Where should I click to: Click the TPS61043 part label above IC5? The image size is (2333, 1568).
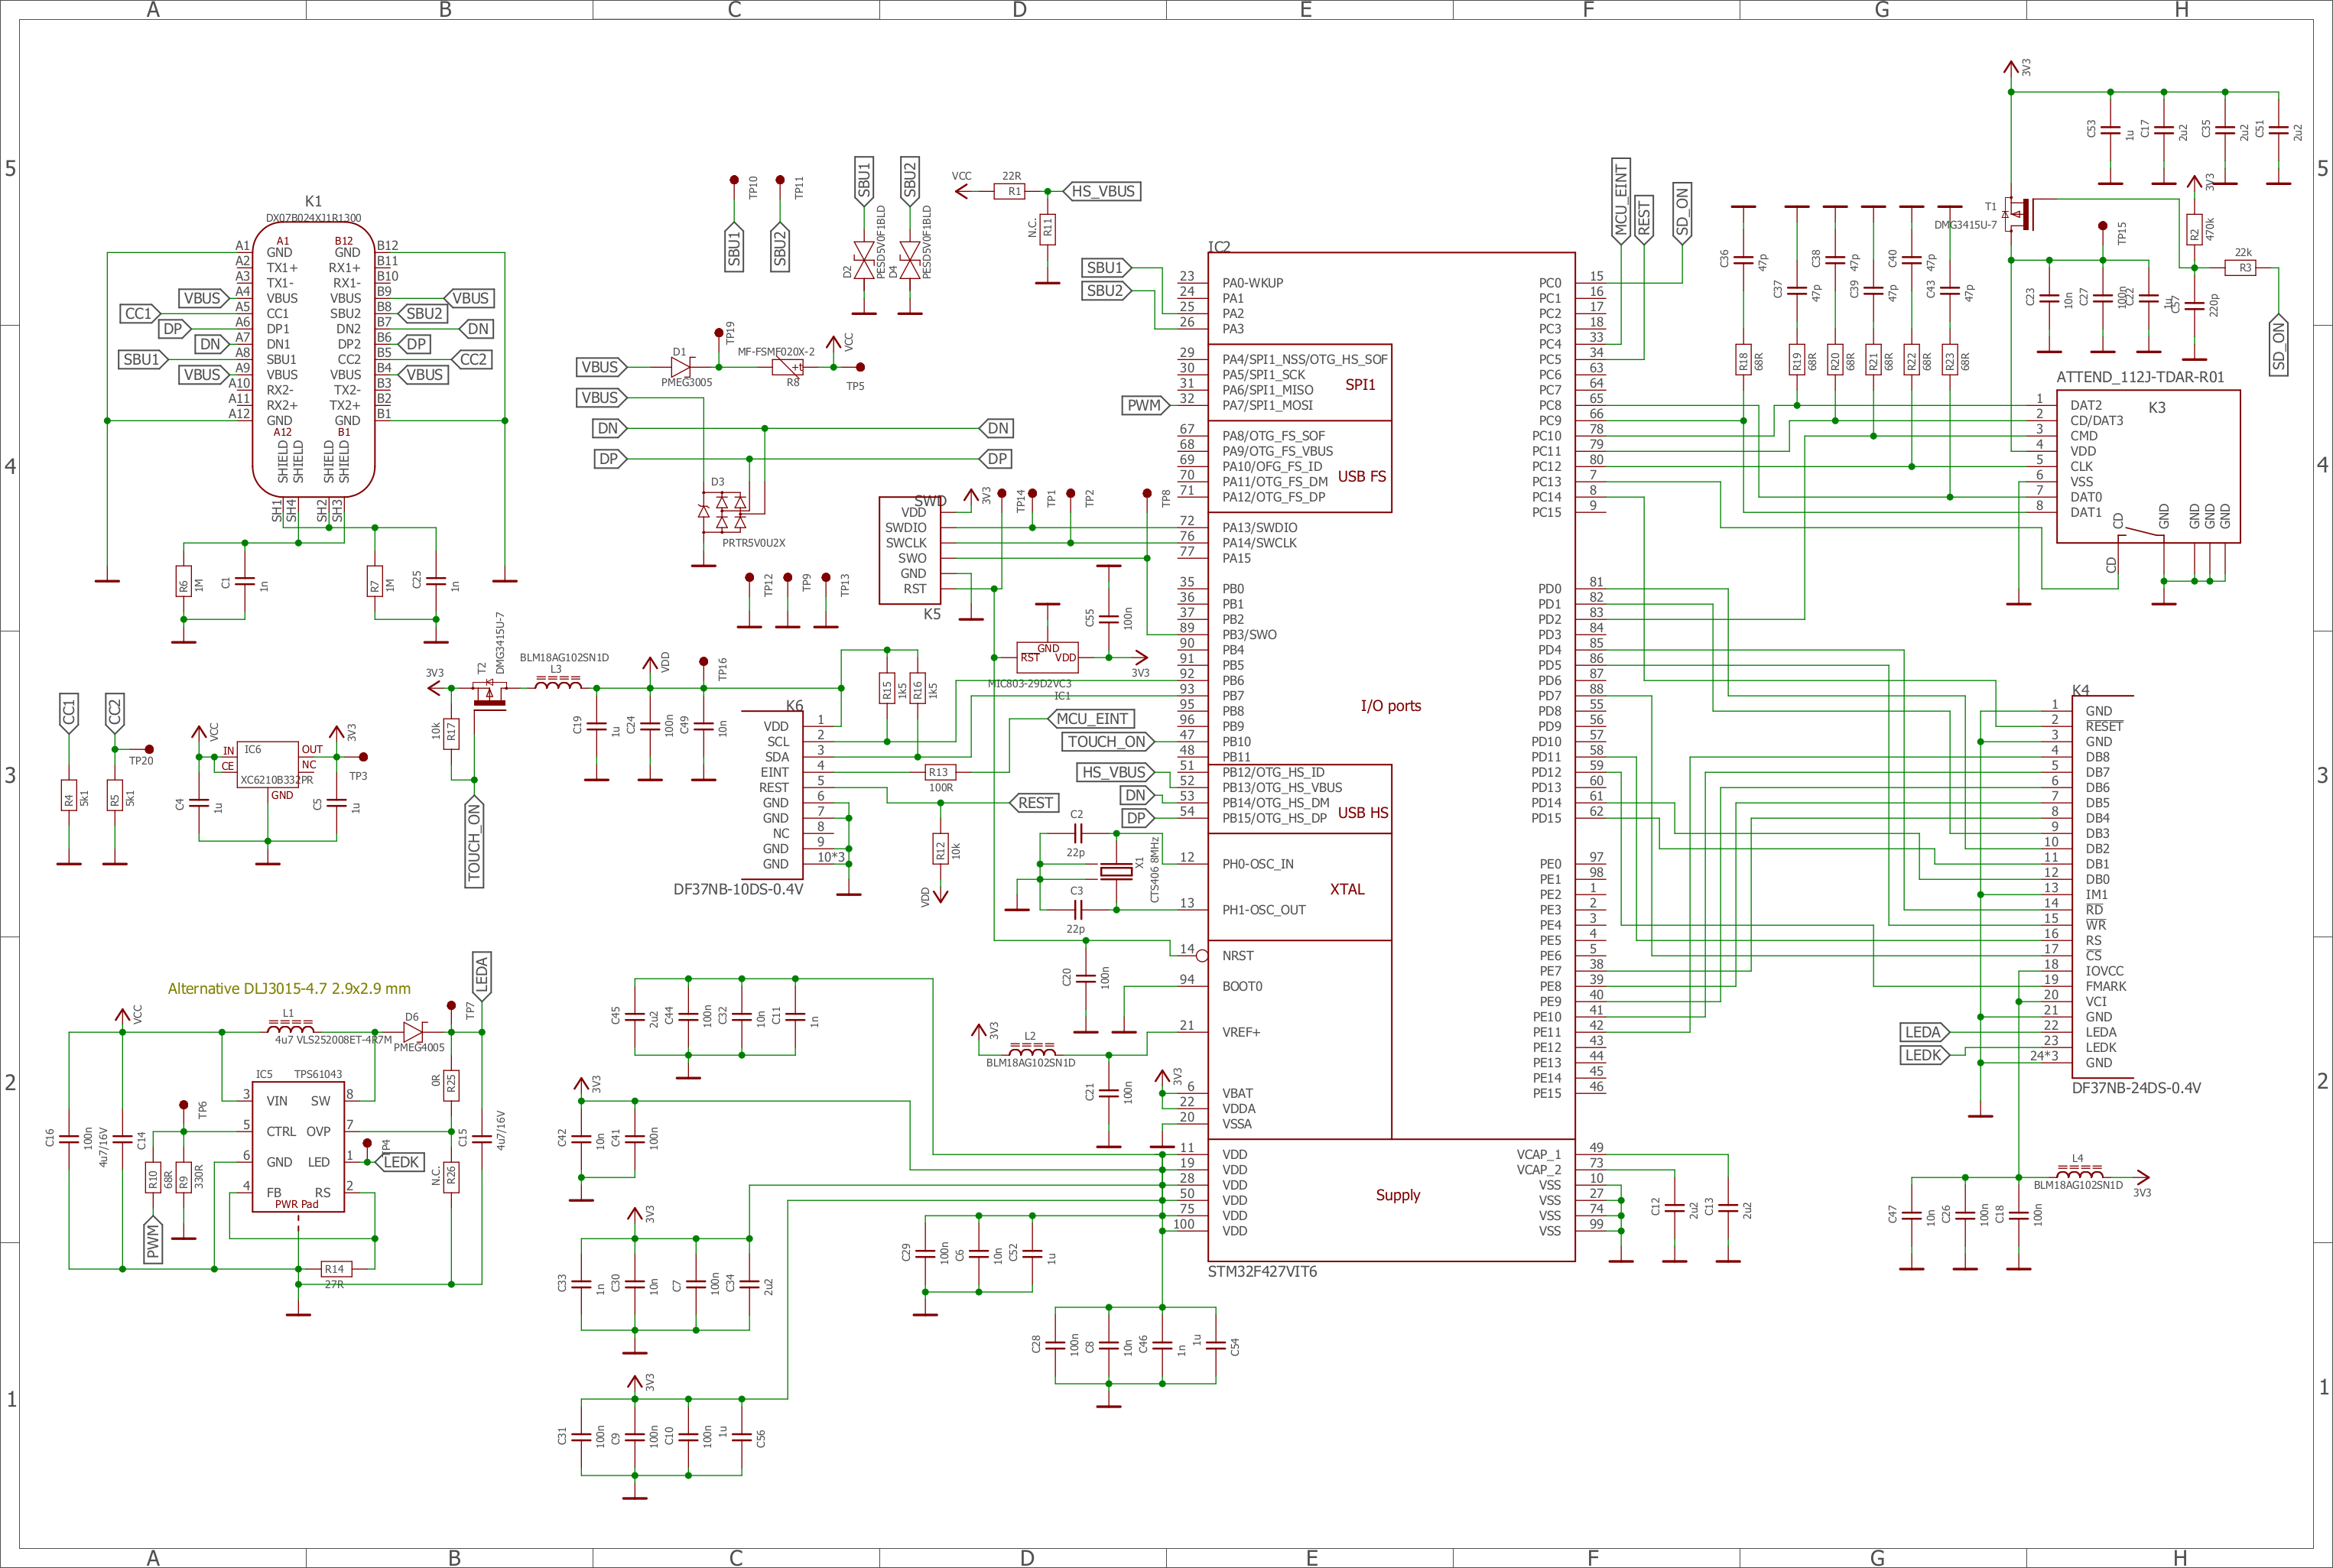pos(318,1074)
